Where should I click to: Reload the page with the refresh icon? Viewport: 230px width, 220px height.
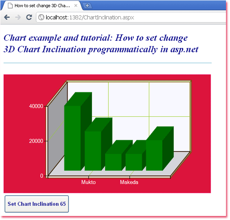click(x=29, y=17)
